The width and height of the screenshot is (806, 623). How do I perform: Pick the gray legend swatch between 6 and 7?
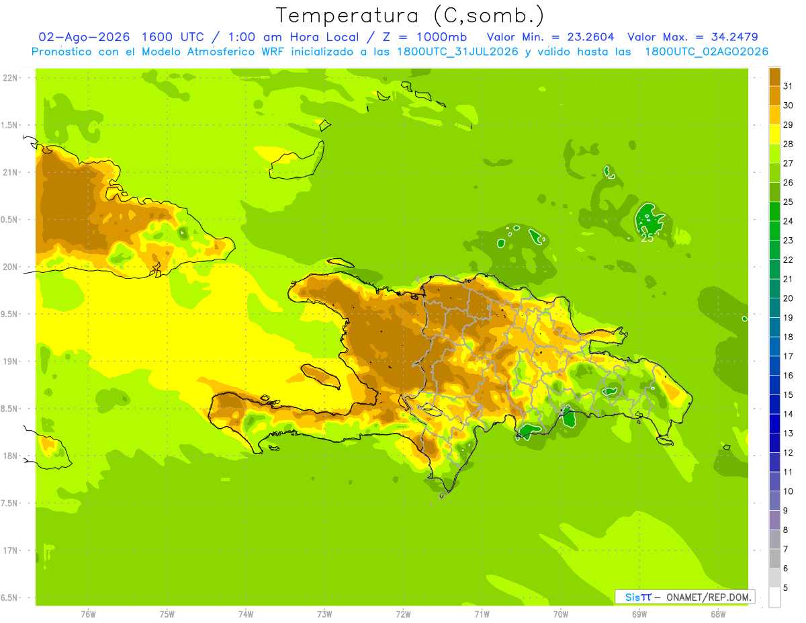point(774,558)
